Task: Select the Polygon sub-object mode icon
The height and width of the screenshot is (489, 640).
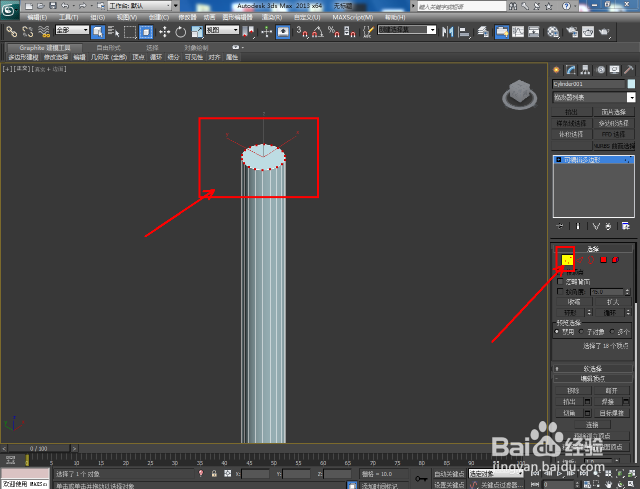Action: pyautogui.click(x=603, y=260)
